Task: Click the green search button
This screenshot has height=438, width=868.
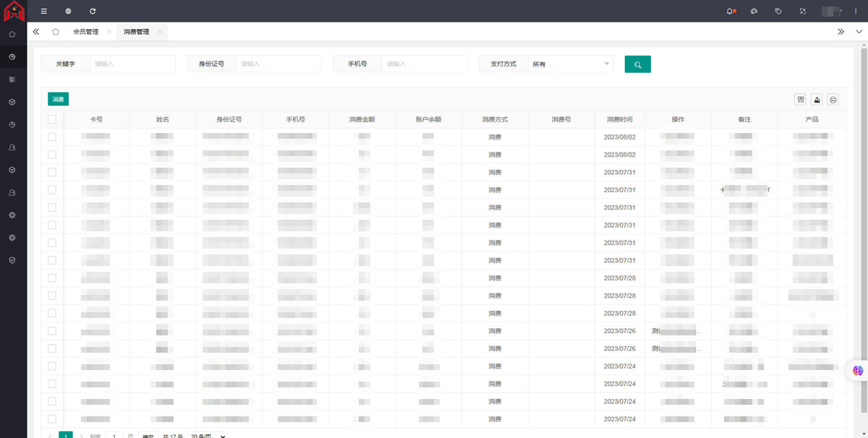Action: click(637, 64)
